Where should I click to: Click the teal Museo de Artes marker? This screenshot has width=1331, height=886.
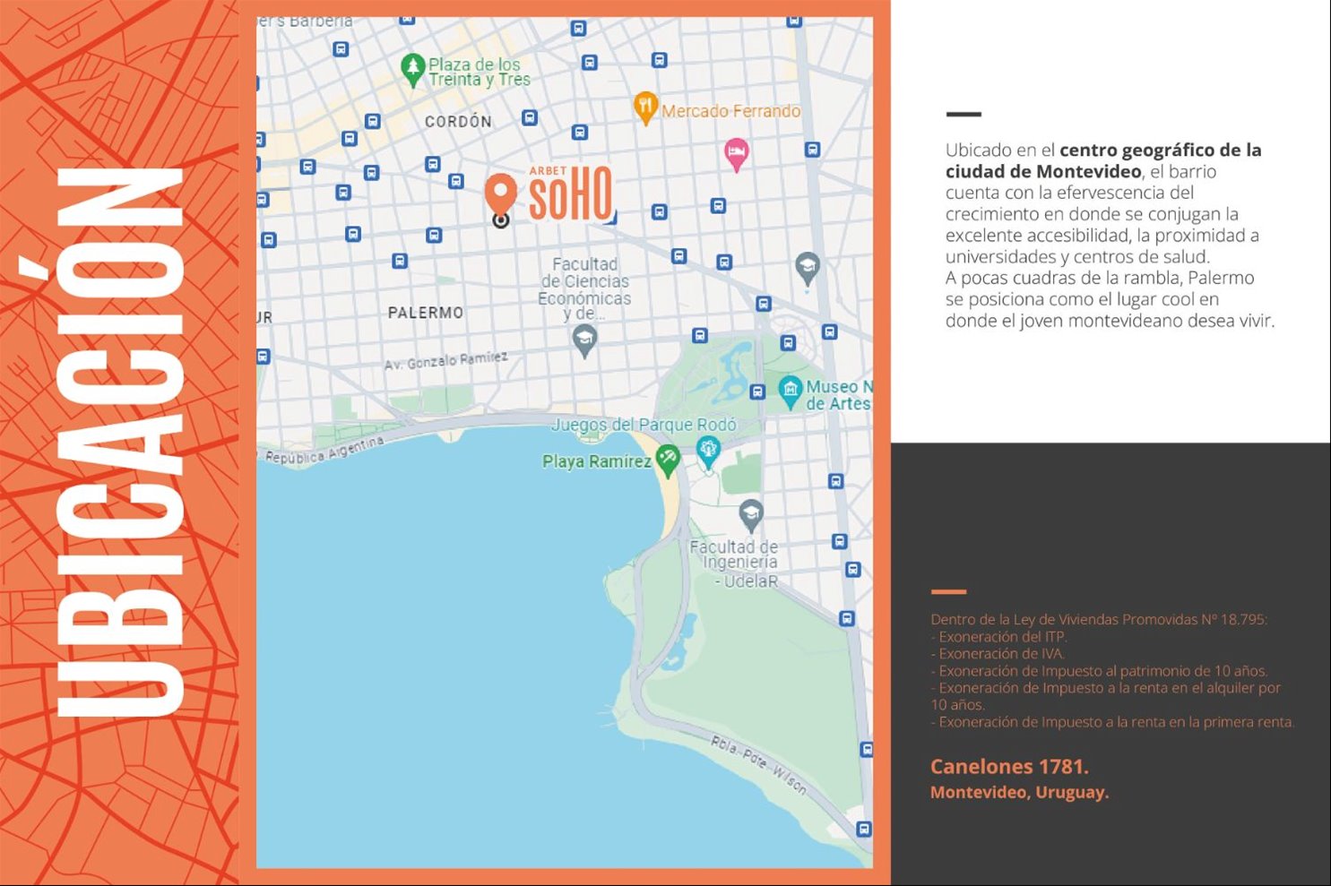[790, 391]
